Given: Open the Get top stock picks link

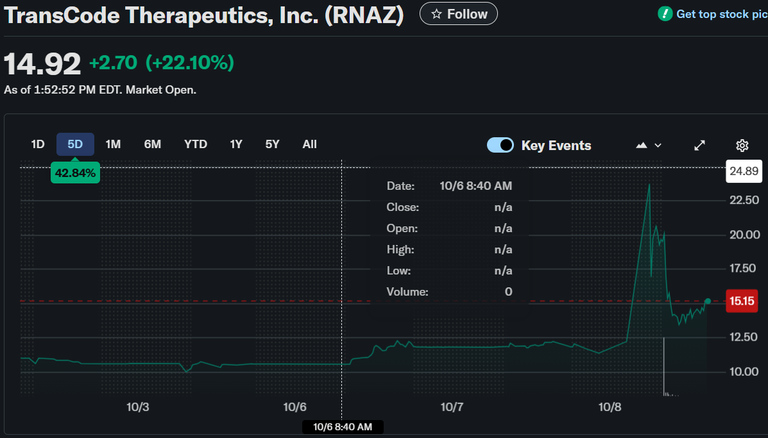Looking at the screenshot, I should coord(721,14).
